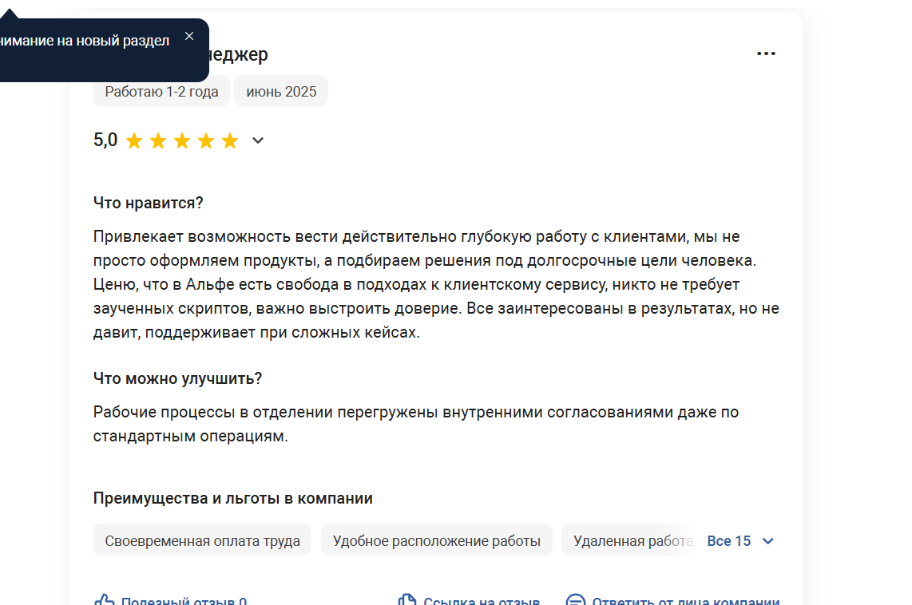Click the copy icon for review link
The width and height of the screenshot is (912, 605).
point(407,599)
